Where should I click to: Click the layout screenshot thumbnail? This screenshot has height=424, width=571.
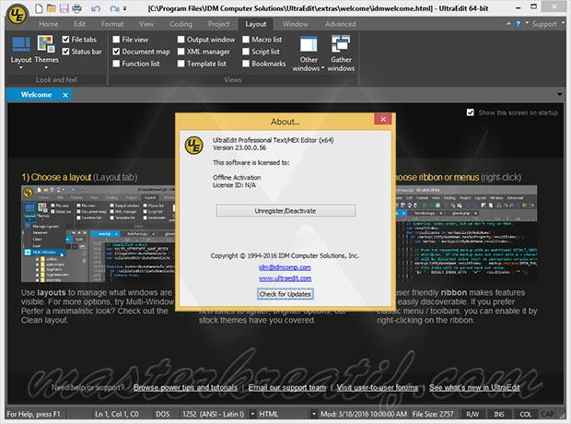point(99,234)
